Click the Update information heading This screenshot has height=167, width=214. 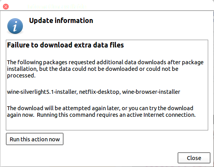pyautogui.click(x=61, y=21)
